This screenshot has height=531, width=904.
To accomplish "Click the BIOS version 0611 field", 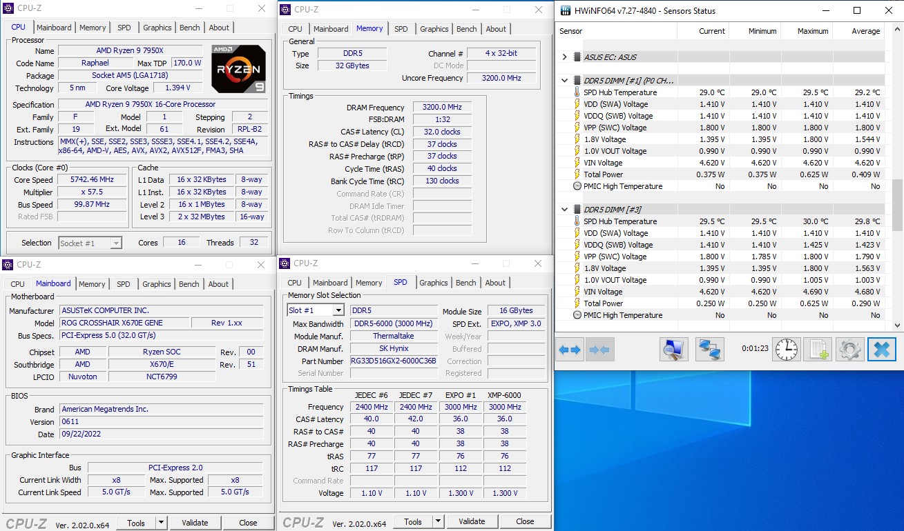I will click(161, 421).
